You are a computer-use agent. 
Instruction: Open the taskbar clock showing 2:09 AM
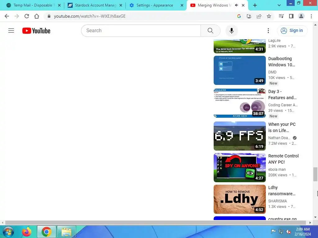click(303, 231)
